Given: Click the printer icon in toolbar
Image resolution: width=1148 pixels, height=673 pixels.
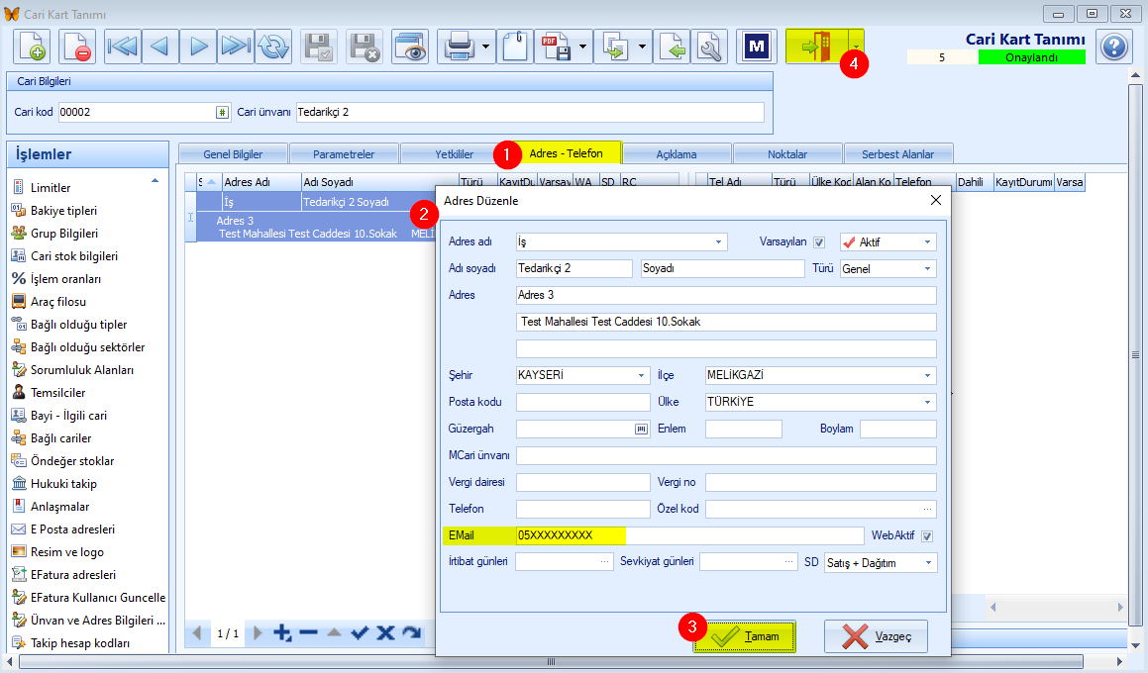Looking at the screenshot, I should 460,47.
